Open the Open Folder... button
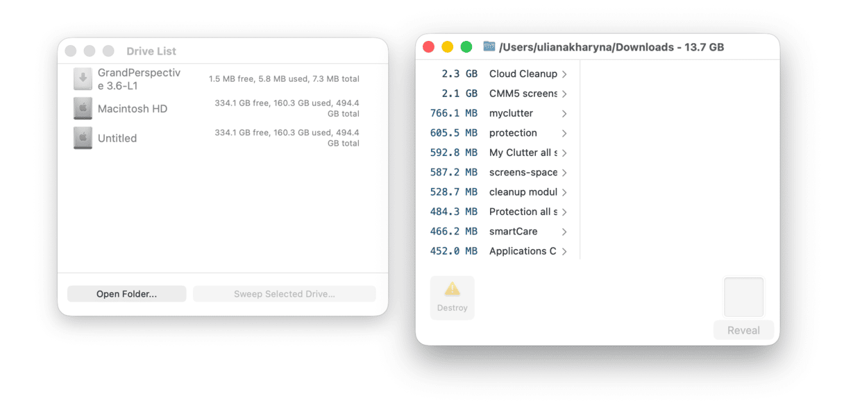This screenshot has width=844, height=412. 126,294
